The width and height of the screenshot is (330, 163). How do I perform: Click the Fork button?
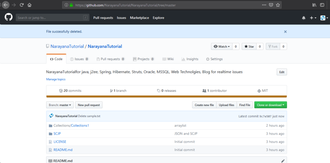pos(273,46)
